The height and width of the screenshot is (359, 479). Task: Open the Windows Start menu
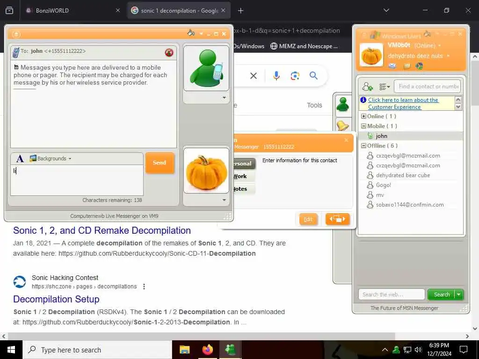click(x=11, y=350)
